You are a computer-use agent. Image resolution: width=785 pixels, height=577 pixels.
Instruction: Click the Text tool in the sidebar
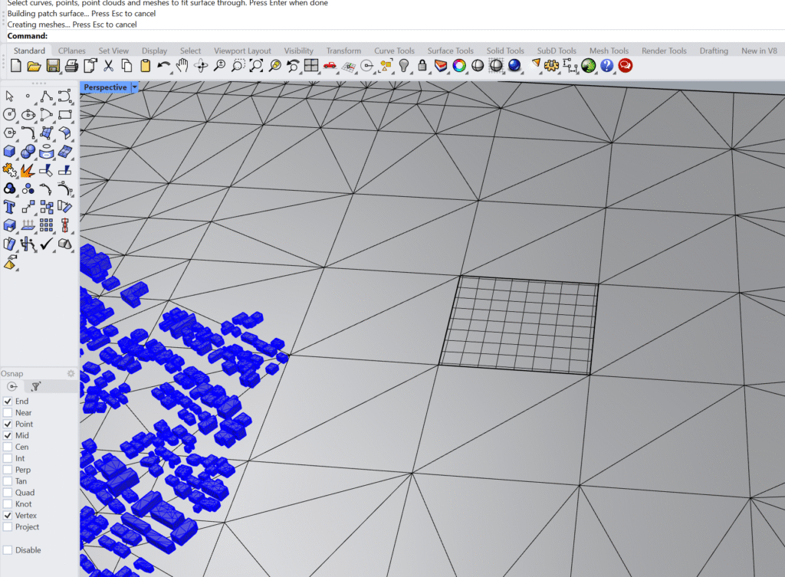pyautogui.click(x=10, y=206)
